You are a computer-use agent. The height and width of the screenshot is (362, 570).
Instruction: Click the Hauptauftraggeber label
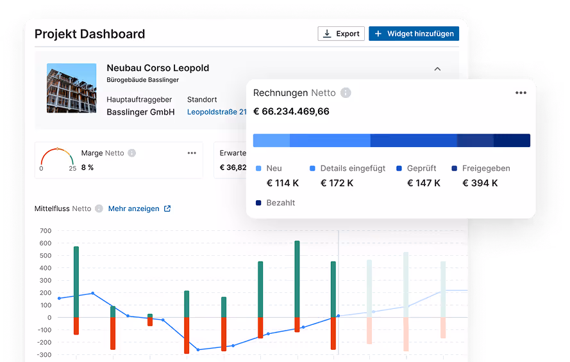click(139, 99)
